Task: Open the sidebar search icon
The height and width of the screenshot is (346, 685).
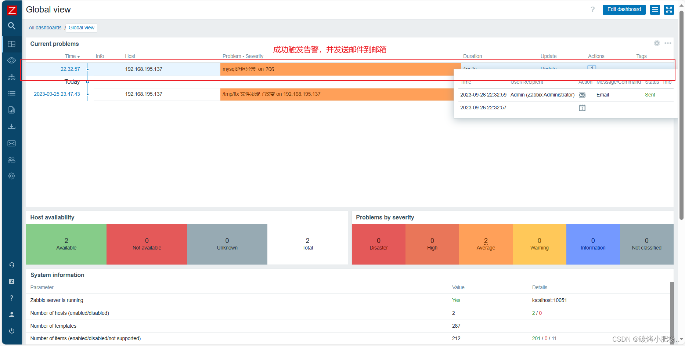Action: point(12,26)
